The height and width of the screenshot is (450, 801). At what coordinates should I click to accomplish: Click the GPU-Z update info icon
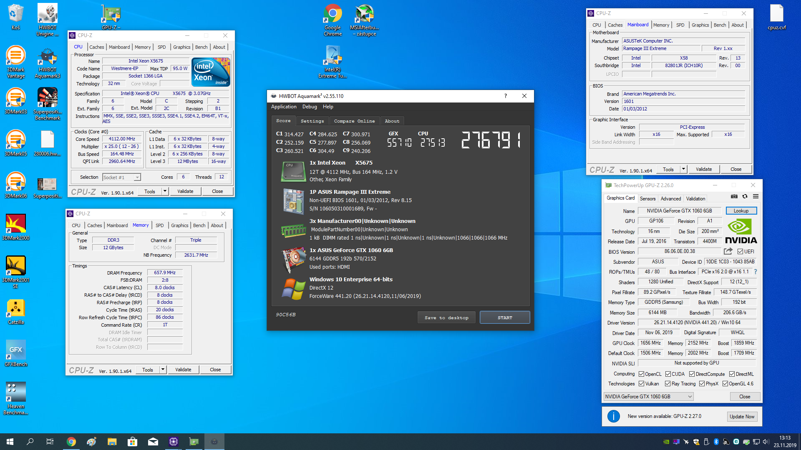click(x=614, y=416)
